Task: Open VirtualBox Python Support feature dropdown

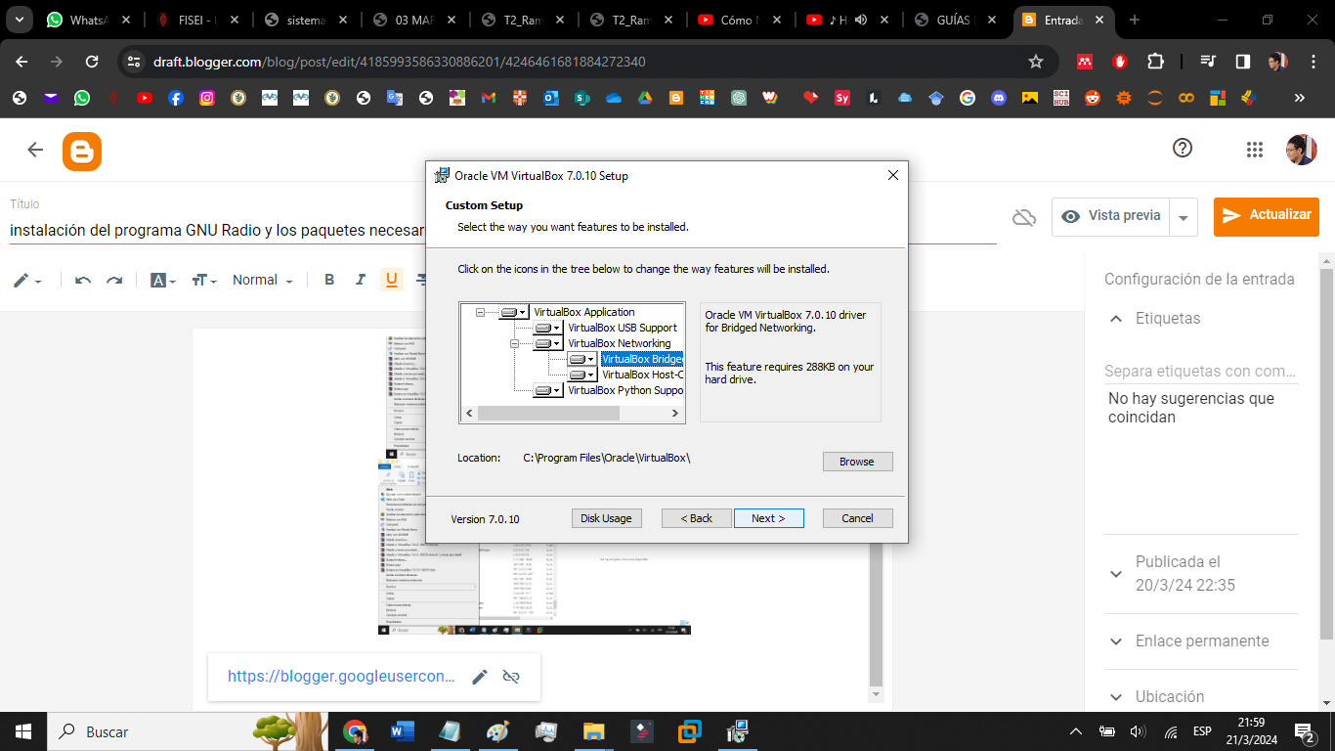Action: pyautogui.click(x=548, y=390)
